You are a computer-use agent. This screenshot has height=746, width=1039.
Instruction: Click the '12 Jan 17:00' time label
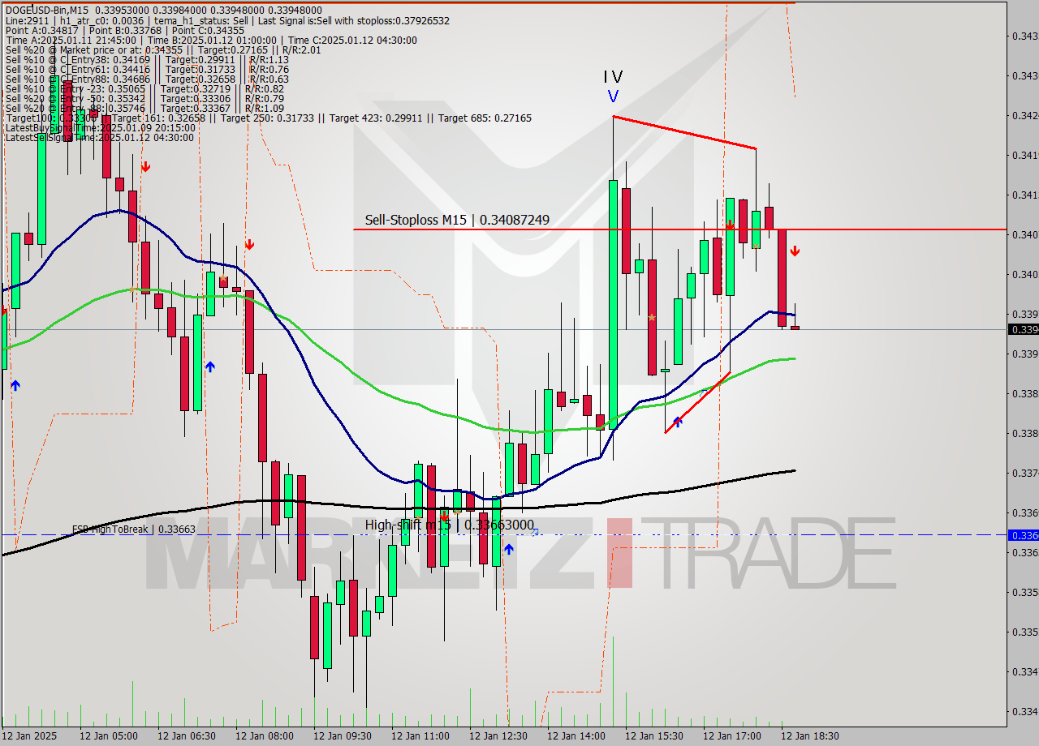pyautogui.click(x=732, y=736)
